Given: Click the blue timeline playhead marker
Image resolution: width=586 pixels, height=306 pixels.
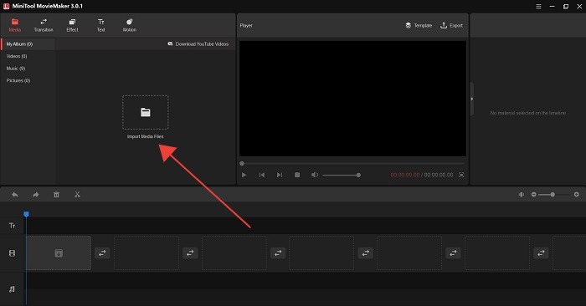Looking at the screenshot, I should point(26,214).
